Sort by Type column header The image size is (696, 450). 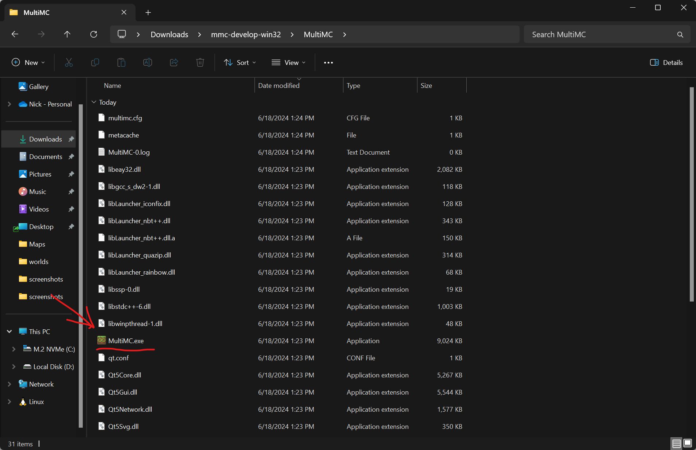(x=353, y=86)
